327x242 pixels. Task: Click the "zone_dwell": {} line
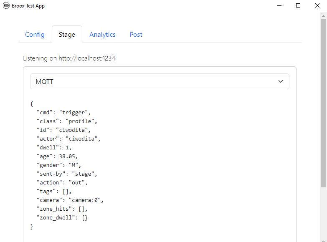point(62,218)
